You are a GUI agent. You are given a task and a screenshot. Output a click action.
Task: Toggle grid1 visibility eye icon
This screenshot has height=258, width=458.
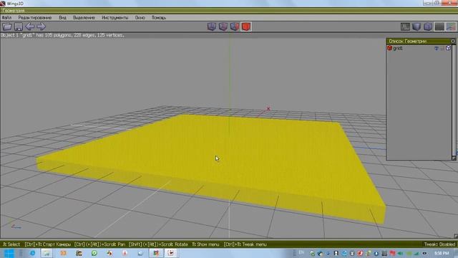coord(437,48)
